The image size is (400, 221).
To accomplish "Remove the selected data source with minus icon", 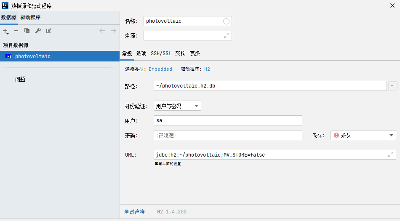I will [x=16, y=31].
